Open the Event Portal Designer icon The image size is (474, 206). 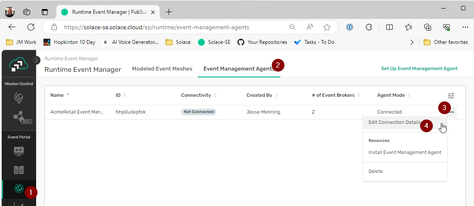click(18, 151)
